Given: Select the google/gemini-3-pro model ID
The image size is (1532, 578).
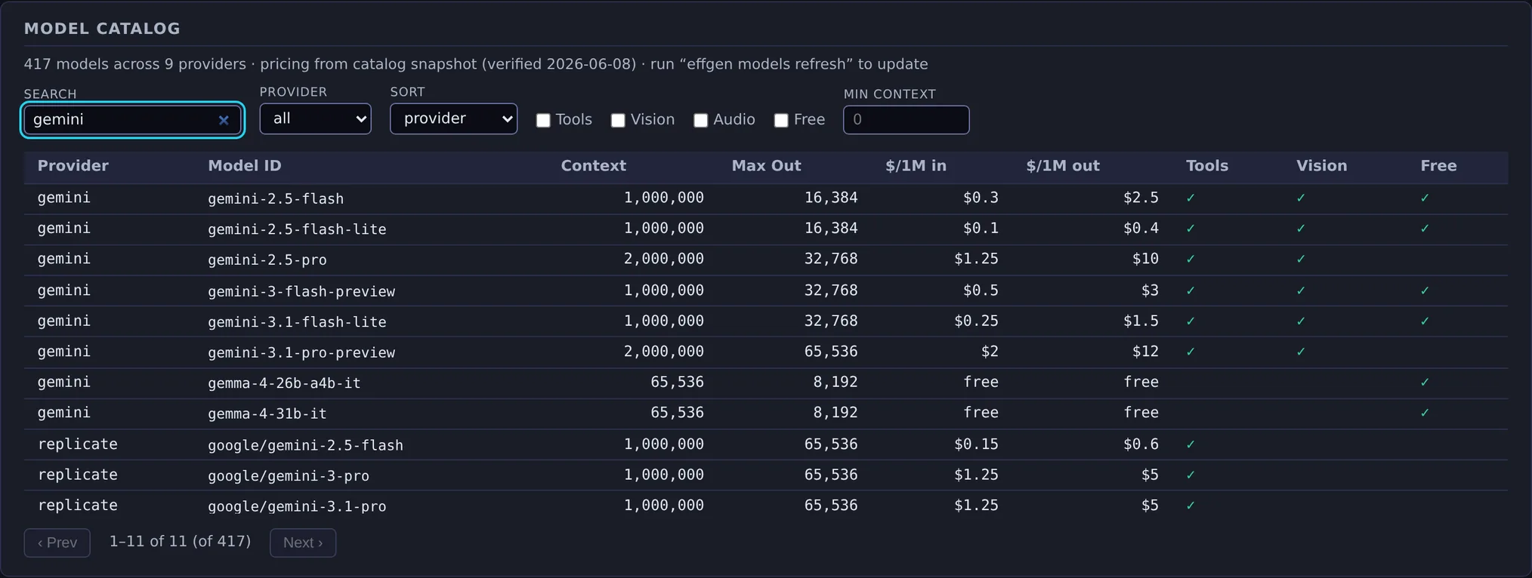Looking at the screenshot, I should point(289,476).
